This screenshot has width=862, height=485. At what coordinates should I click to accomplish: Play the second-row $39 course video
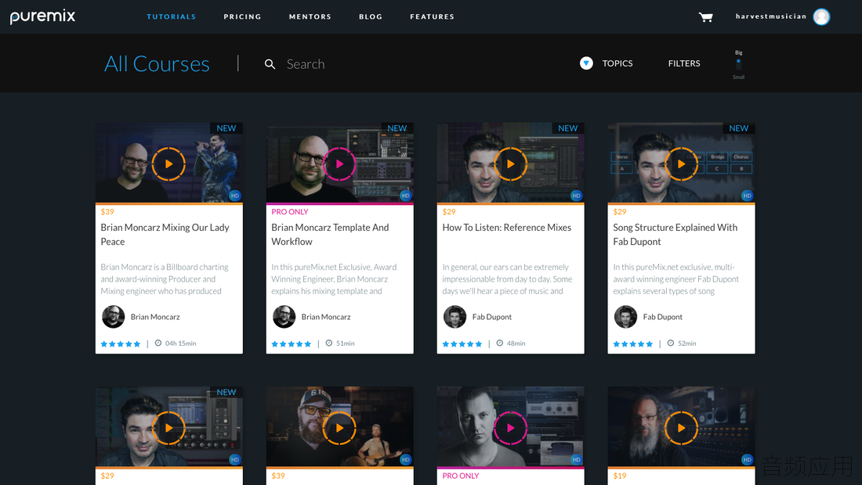[x=339, y=428]
